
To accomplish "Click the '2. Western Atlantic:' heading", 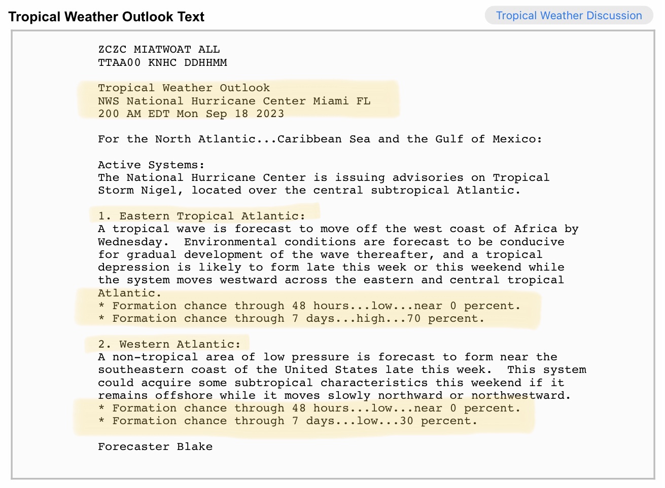I will pos(169,344).
